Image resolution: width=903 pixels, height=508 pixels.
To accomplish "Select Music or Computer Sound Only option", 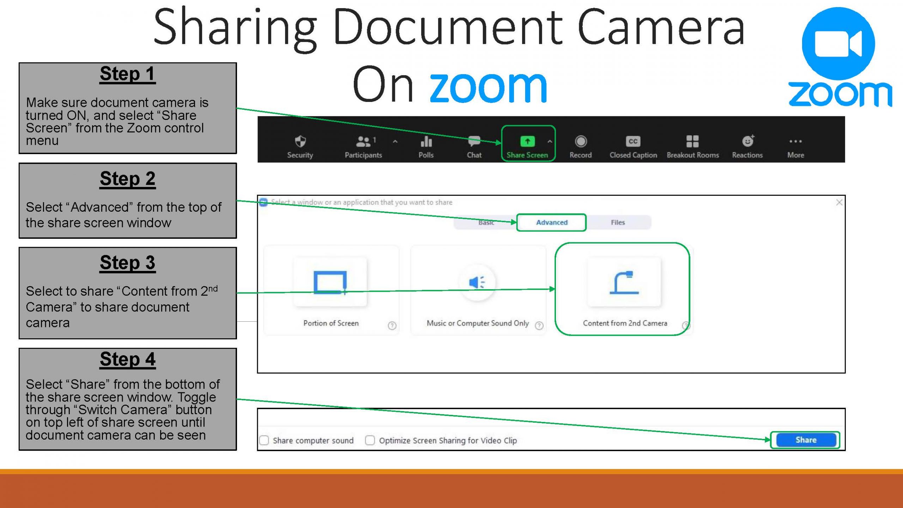I will pyautogui.click(x=478, y=290).
